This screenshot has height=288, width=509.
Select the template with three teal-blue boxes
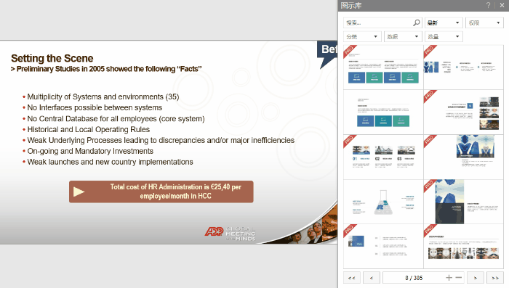click(383, 112)
